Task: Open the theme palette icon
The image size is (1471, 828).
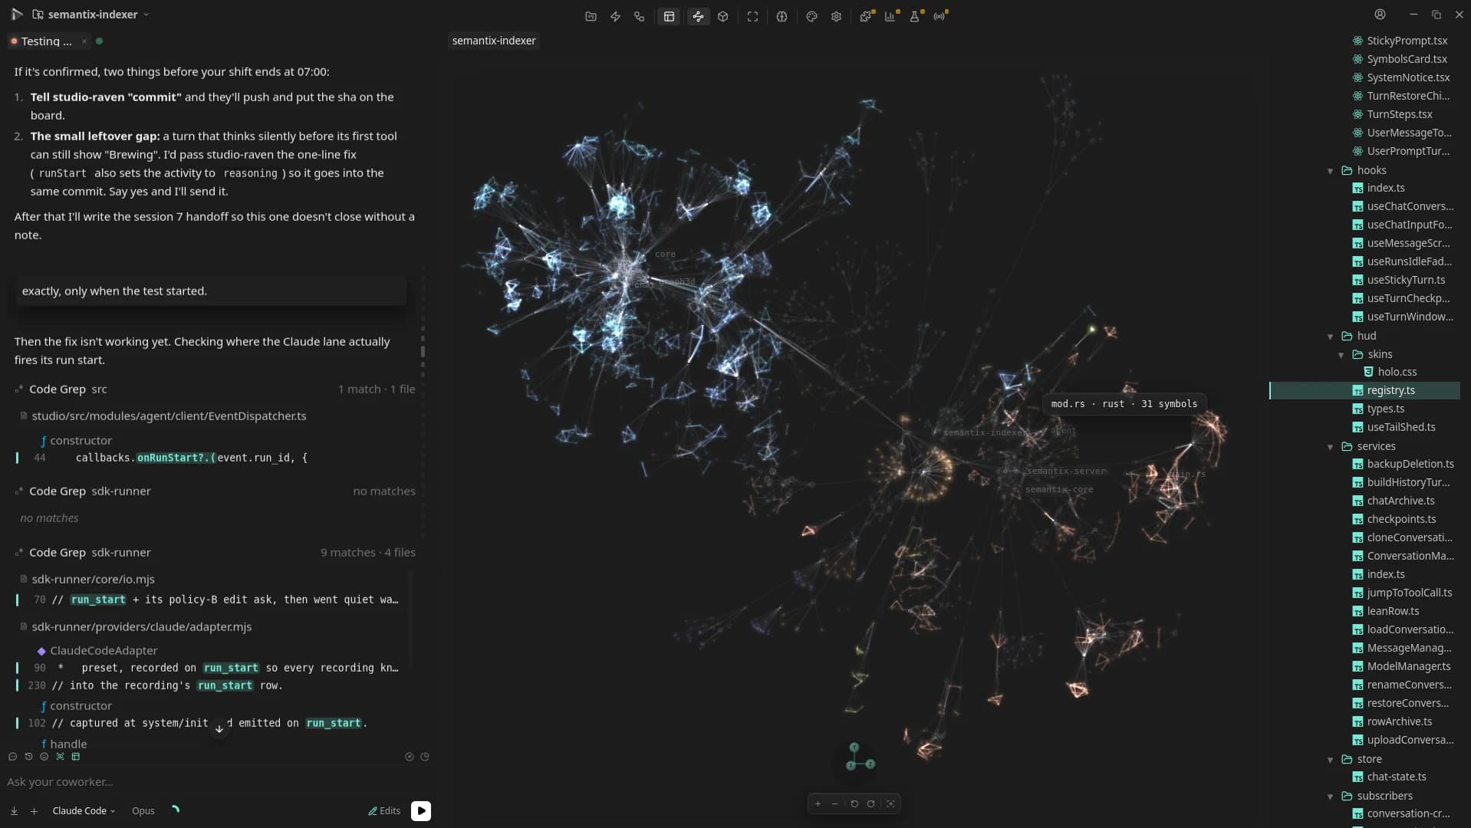Action: click(811, 16)
